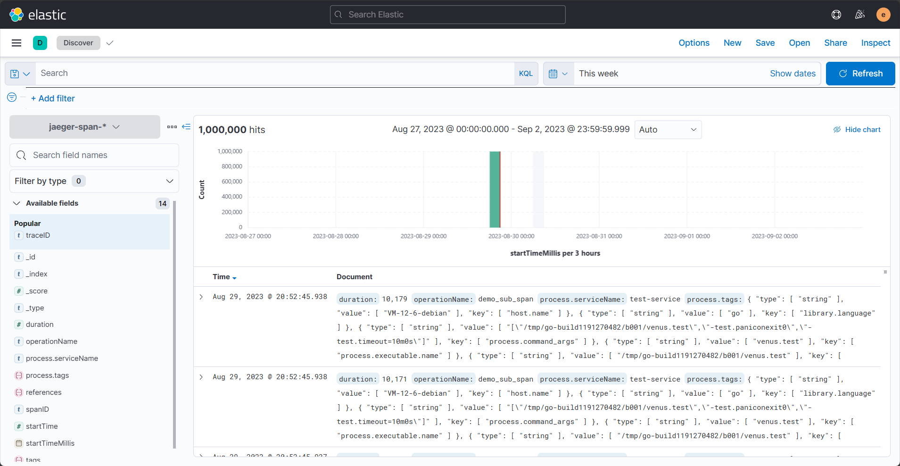Open the Auto interval dropdown
Viewport: 900px width, 466px height.
[x=668, y=130]
